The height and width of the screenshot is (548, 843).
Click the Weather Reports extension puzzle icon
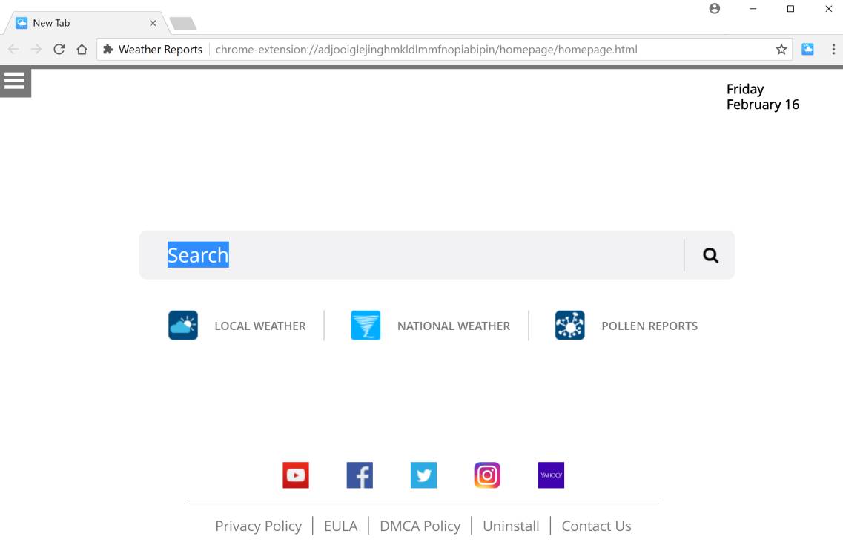point(108,49)
